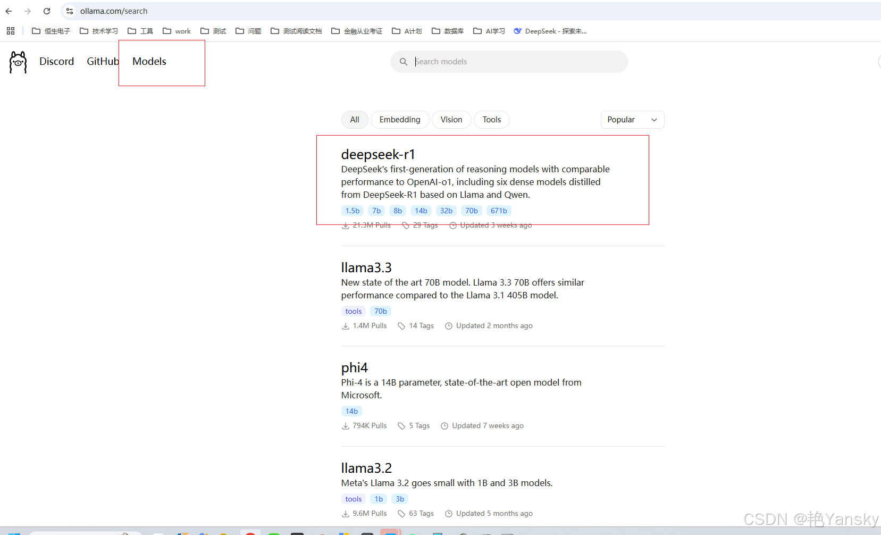Click the '9.6M Pulls' text

pos(370,513)
